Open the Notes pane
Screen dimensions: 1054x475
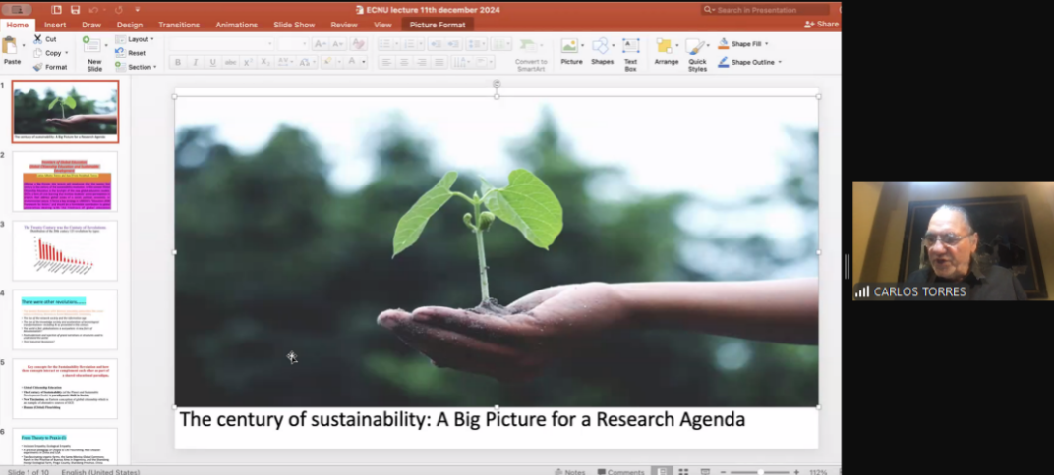570,472
